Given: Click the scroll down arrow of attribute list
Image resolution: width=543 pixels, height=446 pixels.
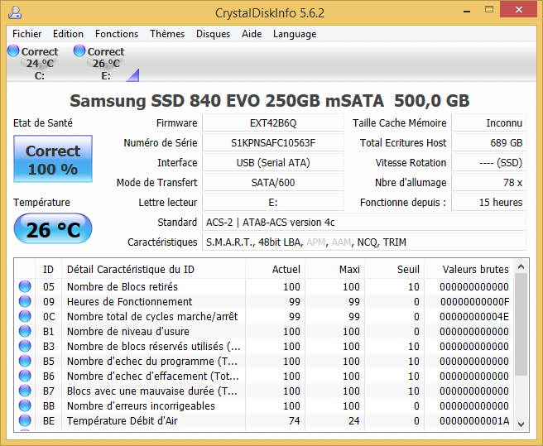Looking at the screenshot, I should [521, 424].
